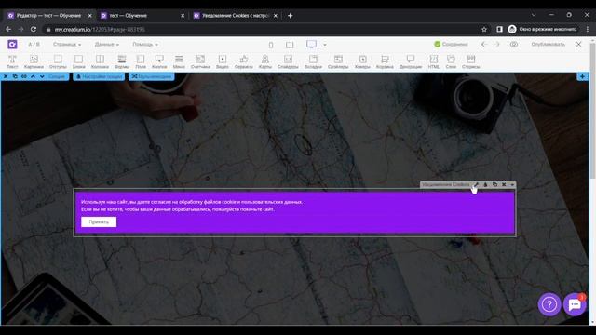Select the Колонки element tool
The width and height of the screenshot is (596, 335).
(100, 61)
